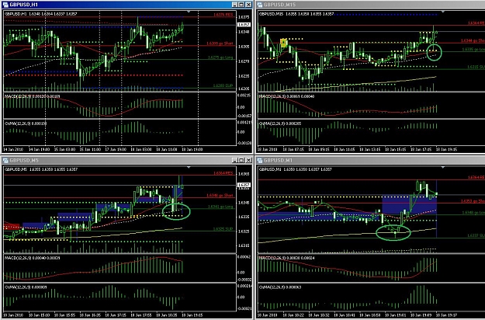
Task: Click the GBPUSD,M5 OHLC header text in chart
Action: (41, 169)
